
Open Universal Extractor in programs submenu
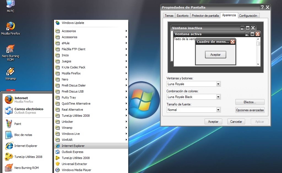(x=91, y=164)
